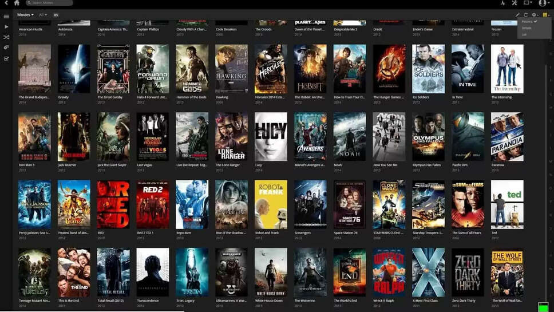Click the 'American Hustle' title link
This screenshot has height=312, width=554.
(30, 29)
